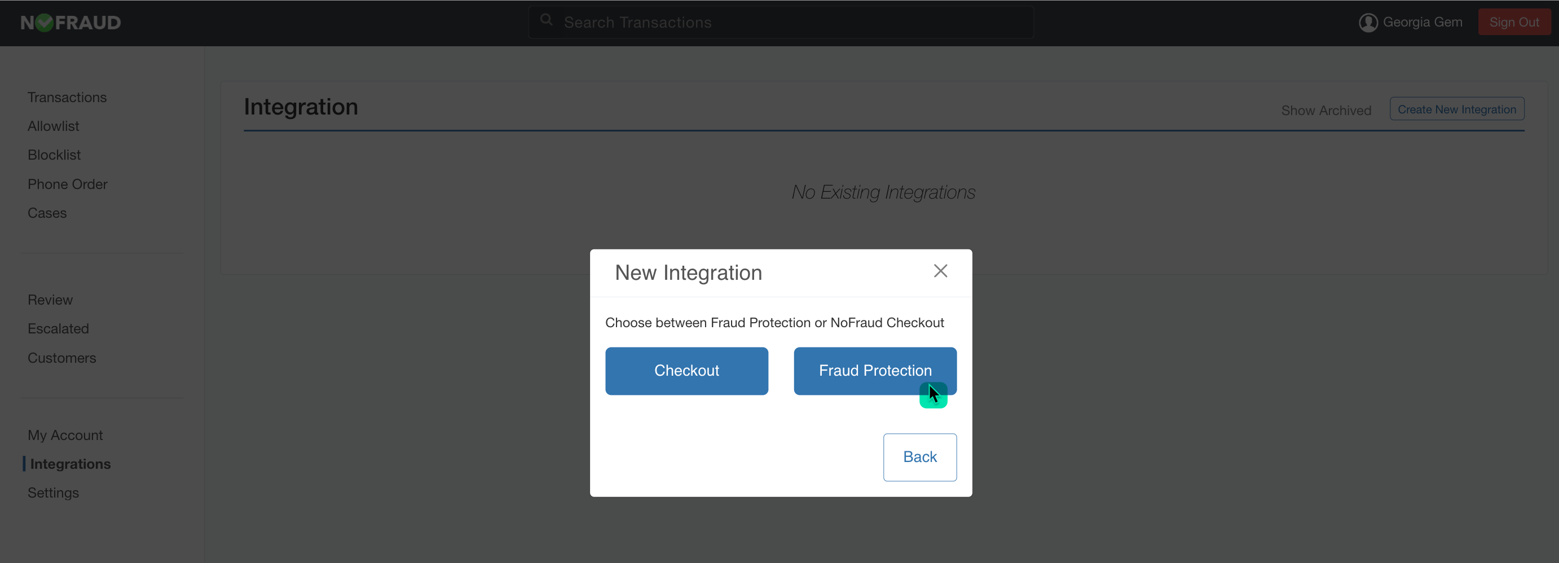This screenshot has width=1559, height=563.
Task: Open the Blocklist page
Action: point(53,155)
